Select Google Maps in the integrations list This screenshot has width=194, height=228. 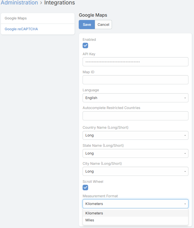click(x=16, y=18)
